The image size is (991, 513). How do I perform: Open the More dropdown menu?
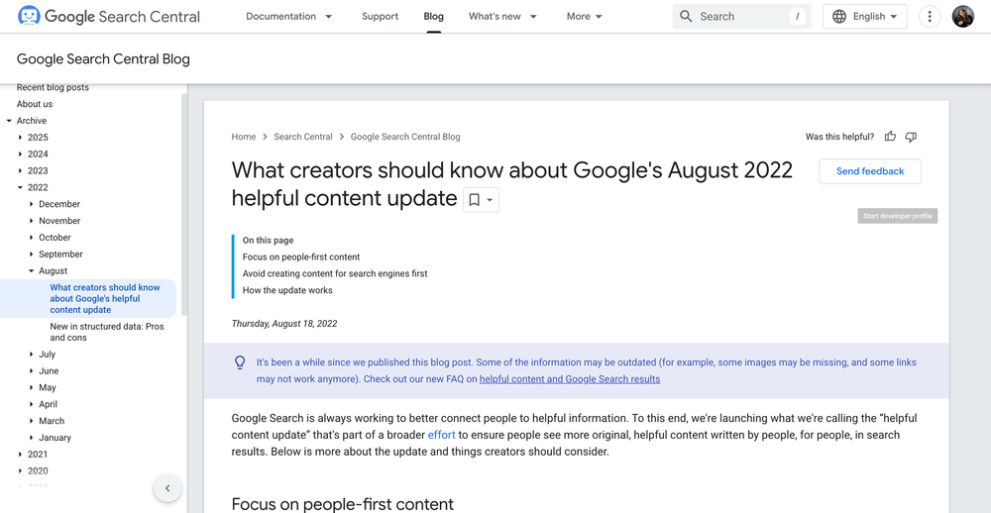pos(585,17)
